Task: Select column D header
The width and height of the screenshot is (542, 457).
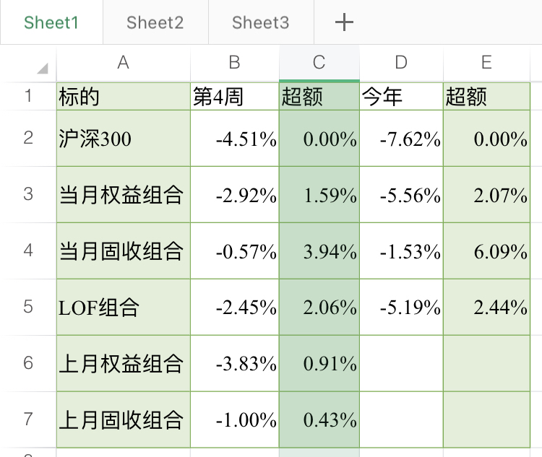Action: (x=400, y=63)
